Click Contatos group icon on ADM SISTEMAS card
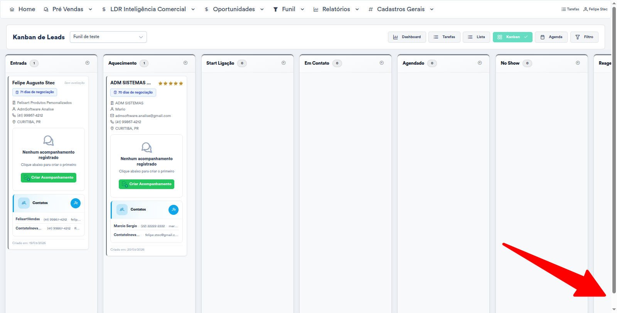 [122, 209]
